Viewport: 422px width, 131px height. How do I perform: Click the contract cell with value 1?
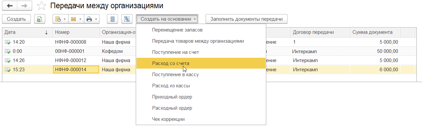[x=320, y=42]
